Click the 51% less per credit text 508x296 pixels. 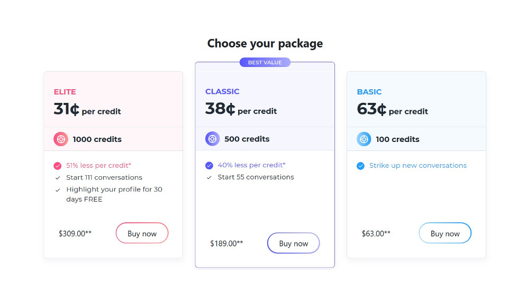pyautogui.click(x=98, y=166)
